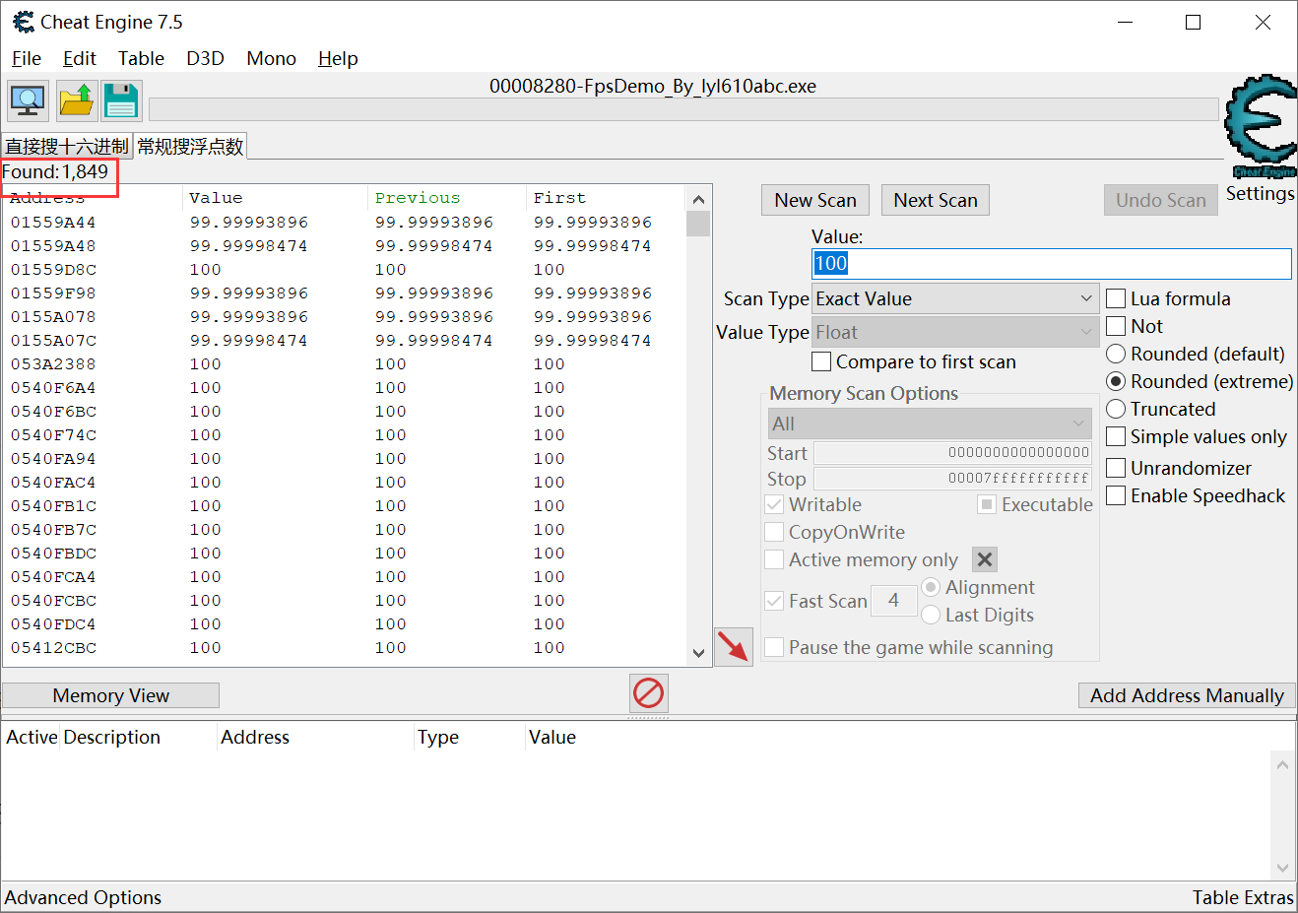Select address row 05412CBC
This screenshot has height=913, width=1298.
[x=345, y=648]
